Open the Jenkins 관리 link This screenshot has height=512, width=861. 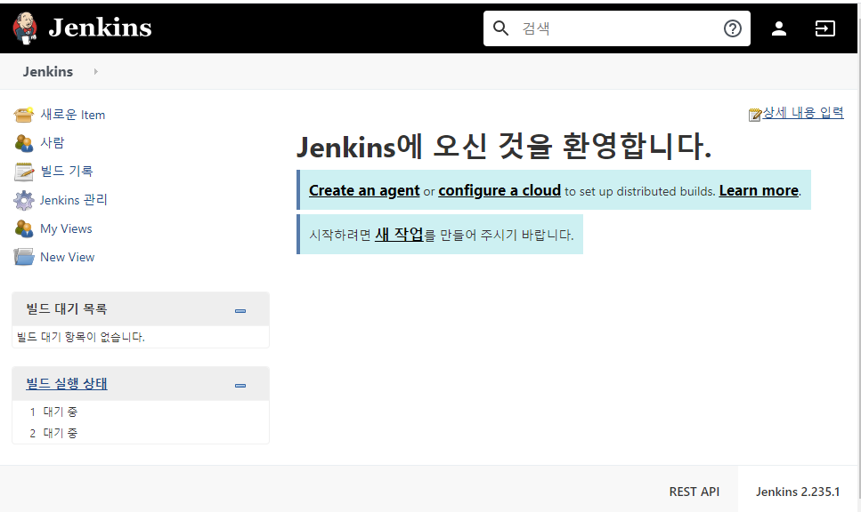point(74,199)
